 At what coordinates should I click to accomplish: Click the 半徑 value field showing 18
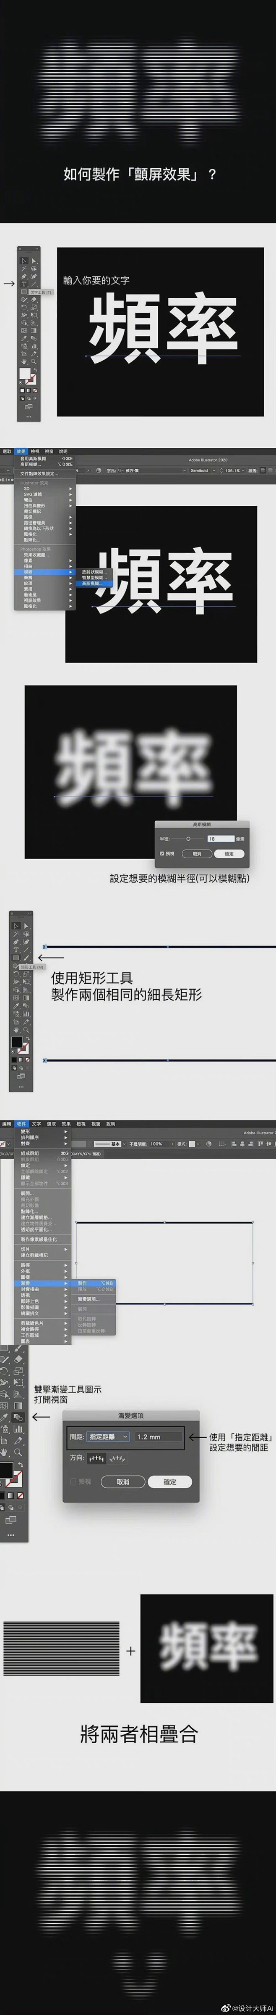[221, 839]
